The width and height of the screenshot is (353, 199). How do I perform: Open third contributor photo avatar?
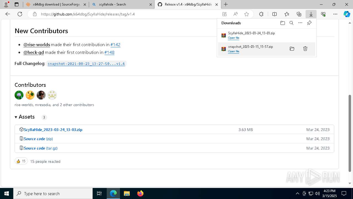(x=41, y=95)
